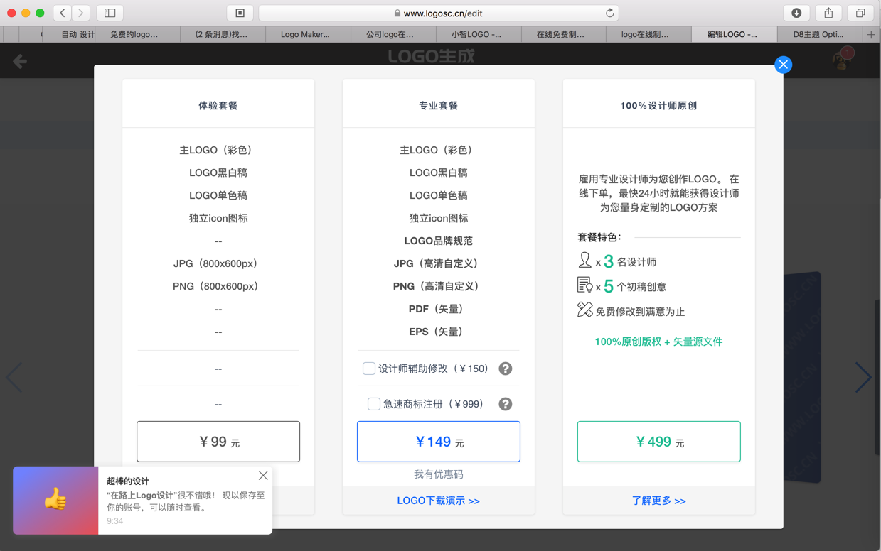Viewport: 881px width, 551px height.
Task: Reload the page via refresh icon
Action: tap(609, 13)
